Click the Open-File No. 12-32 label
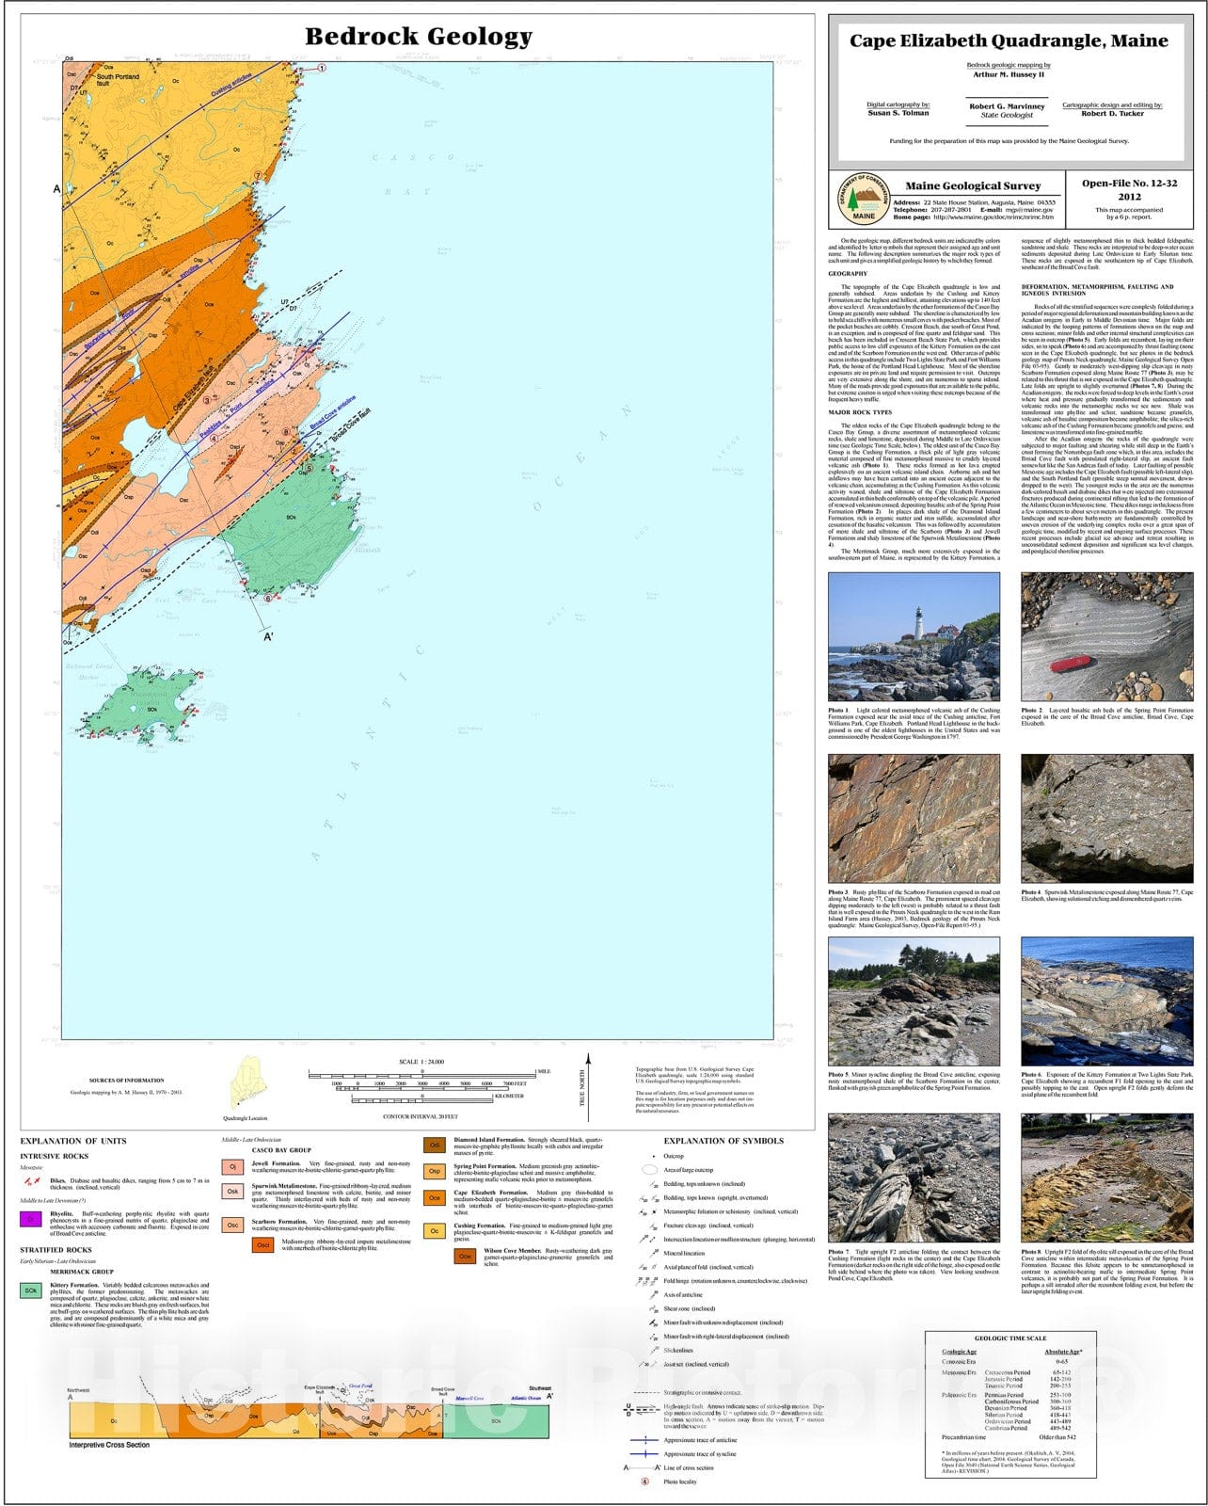This screenshot has width=1208, height=1506. (1129, 184)
